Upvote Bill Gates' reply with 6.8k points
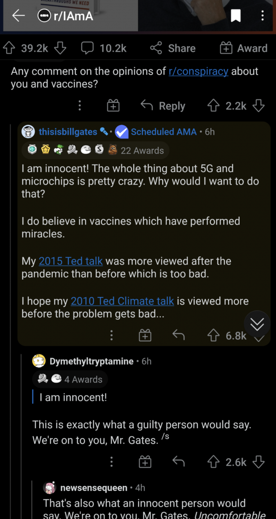The image size is (276, 519). tap(213, 335)
